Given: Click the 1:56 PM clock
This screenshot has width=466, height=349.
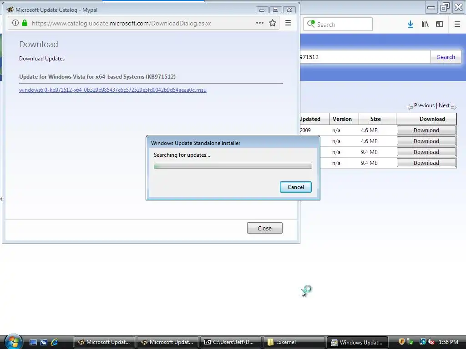Looking at the screenshot, I should pos(448,342).
